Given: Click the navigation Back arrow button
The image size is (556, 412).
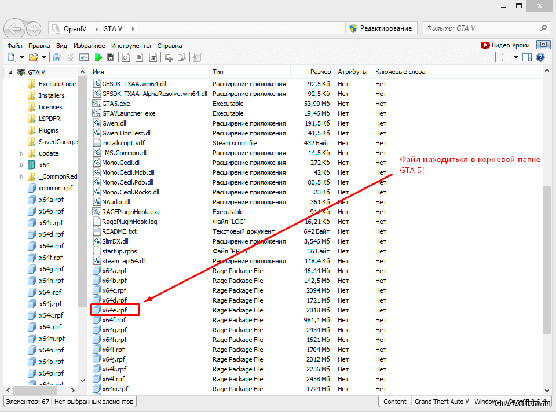Looking at the screenshot, I should point(14,28).
